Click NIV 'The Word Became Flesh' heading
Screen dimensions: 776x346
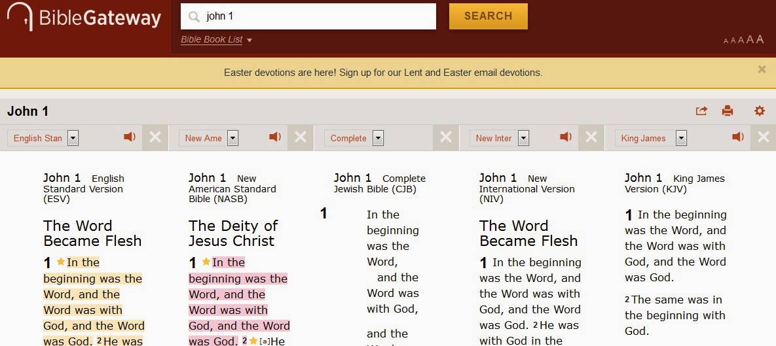coord(528,234)
